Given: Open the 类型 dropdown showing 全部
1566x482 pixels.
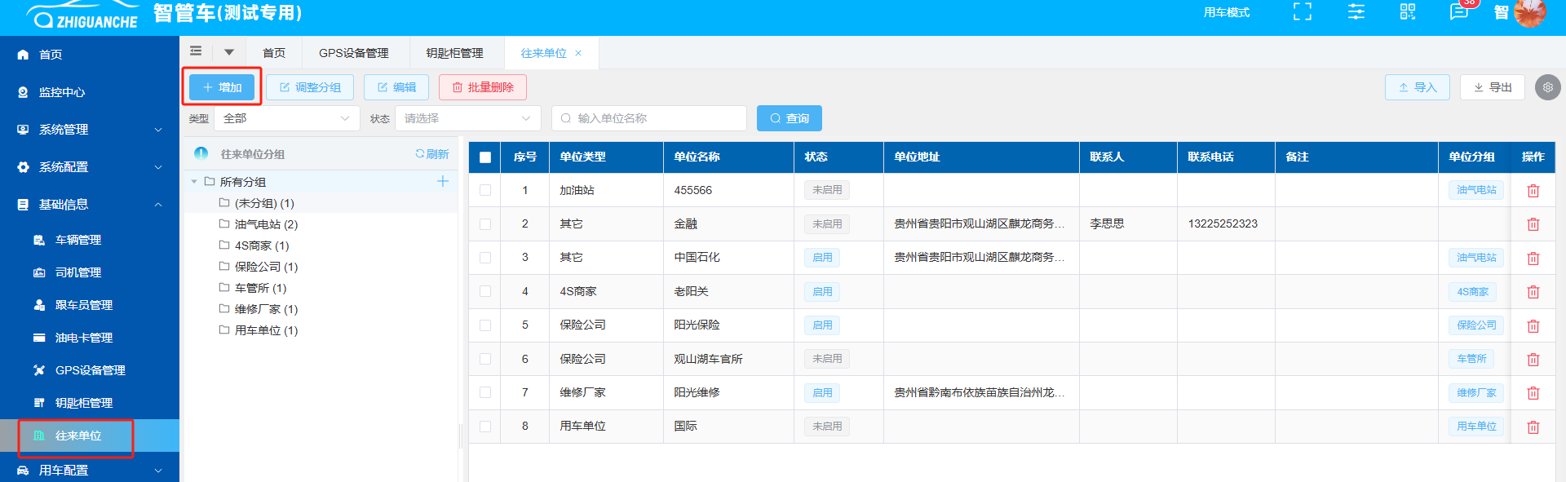Looking at the screenshot, I should pos(286,118).
